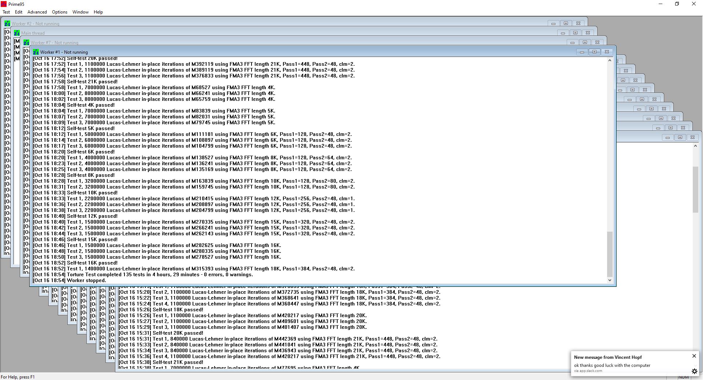Click the Worker #7 window icon
703x380 pixels.
(26, 42)
